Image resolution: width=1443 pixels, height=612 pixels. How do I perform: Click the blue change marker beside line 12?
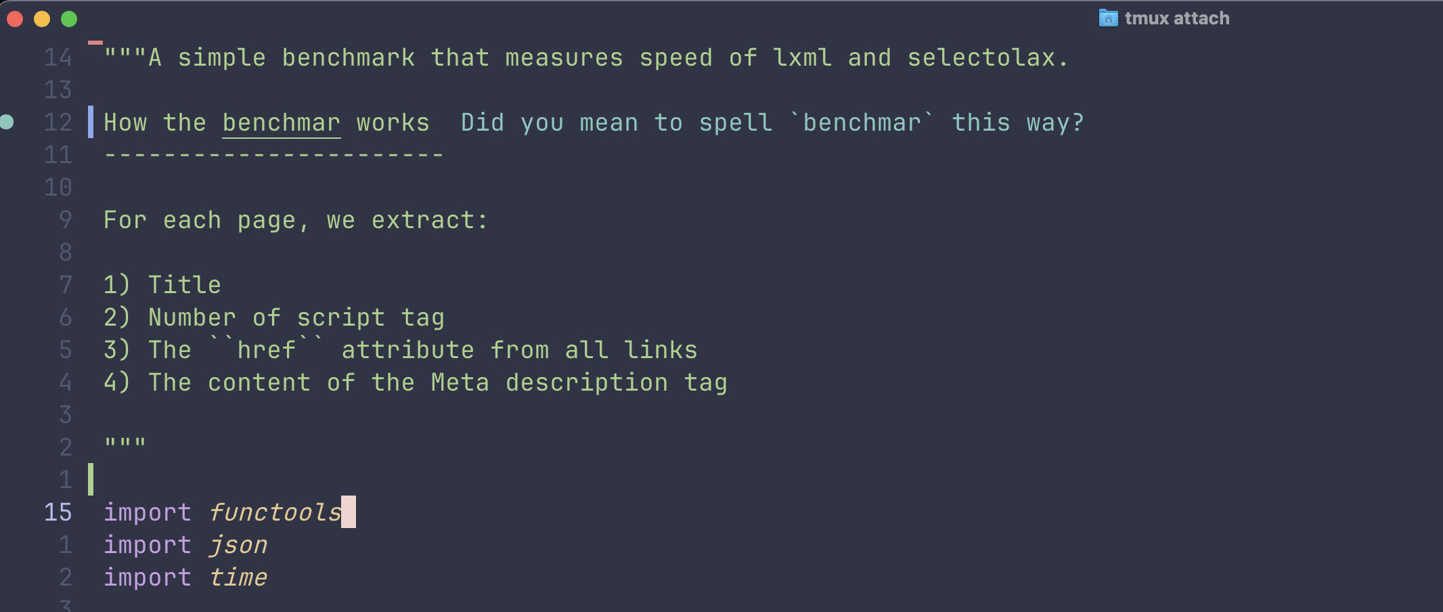coord(91,122)
